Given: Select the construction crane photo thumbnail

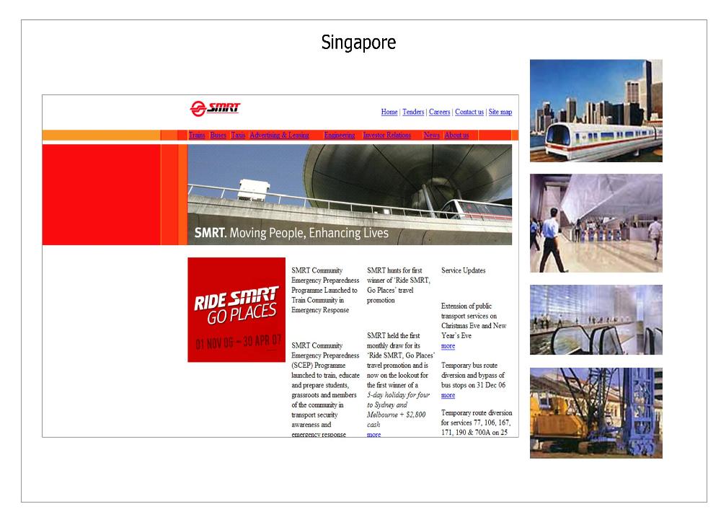Looking at the screenshot, I should [x=596, y=412].
